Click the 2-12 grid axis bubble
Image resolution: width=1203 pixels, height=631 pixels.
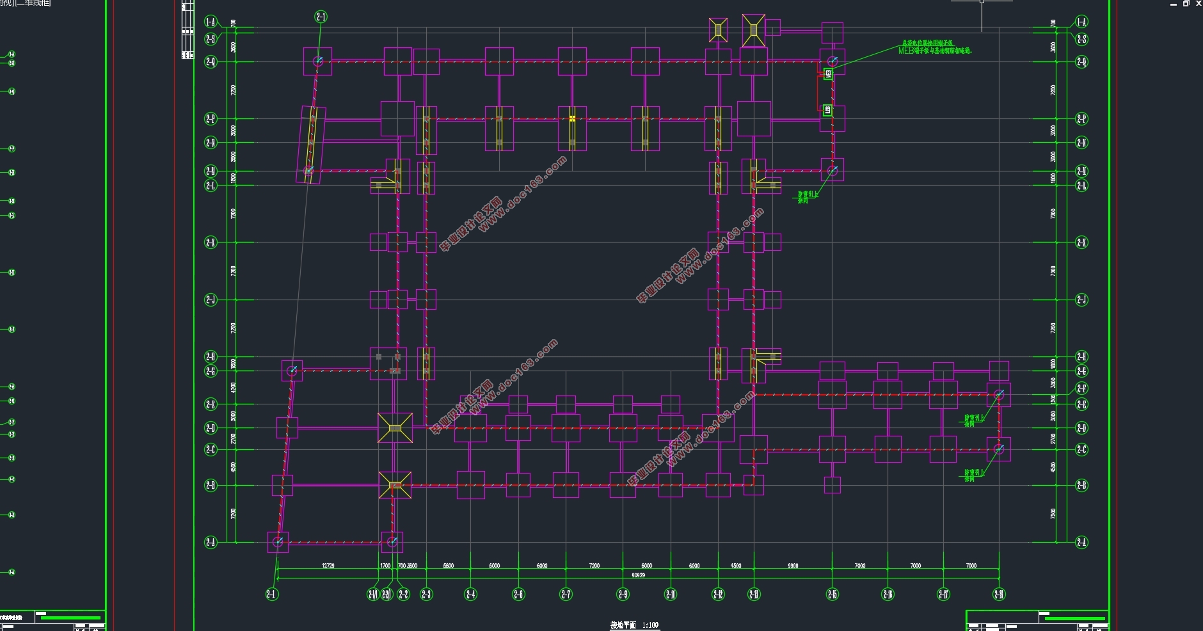718,595
